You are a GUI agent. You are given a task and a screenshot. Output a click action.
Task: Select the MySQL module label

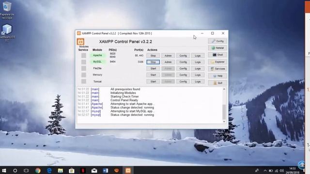click(97, 62)
